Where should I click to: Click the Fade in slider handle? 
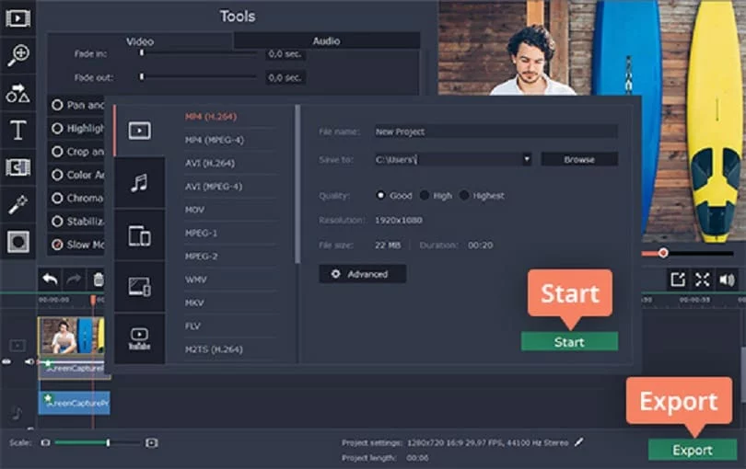[141, 52]
